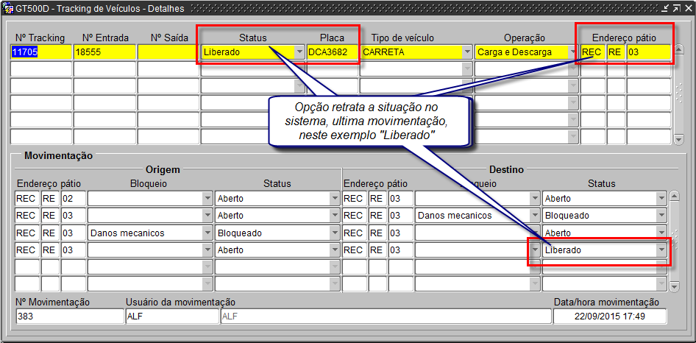Open the Operação dropdown showing Carga e Descarga
This screenshot has width=696, height=343.
[x=573, y=52]
